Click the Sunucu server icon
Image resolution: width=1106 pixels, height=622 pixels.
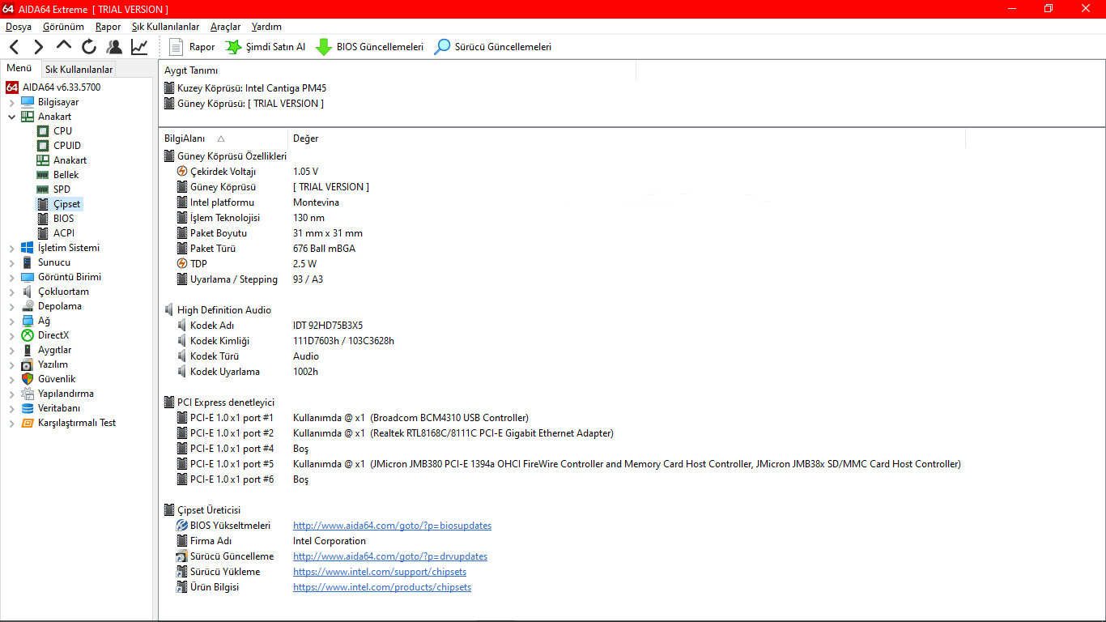[x=28, y=262]
